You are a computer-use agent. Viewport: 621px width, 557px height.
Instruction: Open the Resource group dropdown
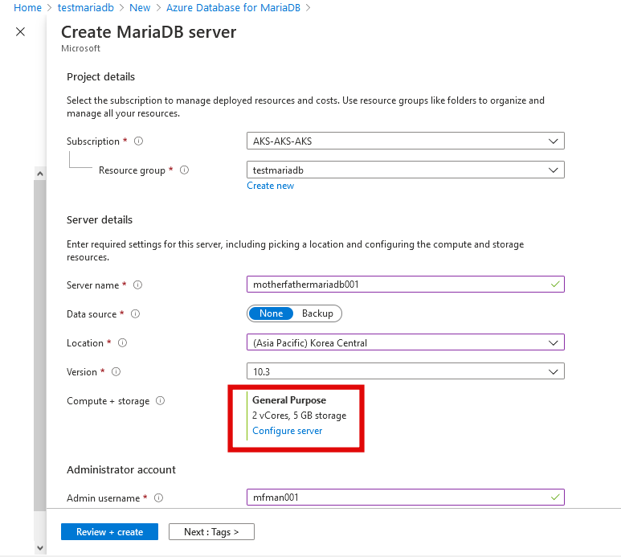(405, 170)
